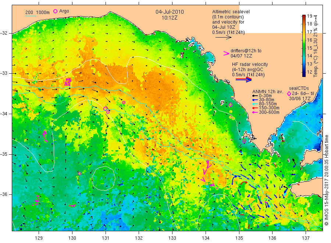Click the IMOS copyright text along the right edge
Viewport: 331px width, 243px height.
[x=326, y=180]
